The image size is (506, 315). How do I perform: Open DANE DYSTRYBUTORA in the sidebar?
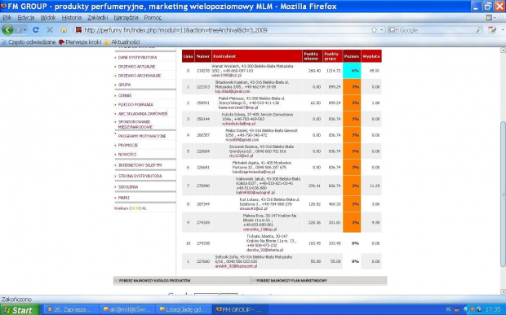(137, 57)
